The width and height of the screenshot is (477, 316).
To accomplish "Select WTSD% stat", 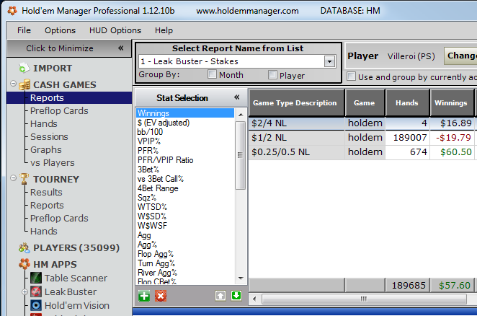I will point(152,207).
